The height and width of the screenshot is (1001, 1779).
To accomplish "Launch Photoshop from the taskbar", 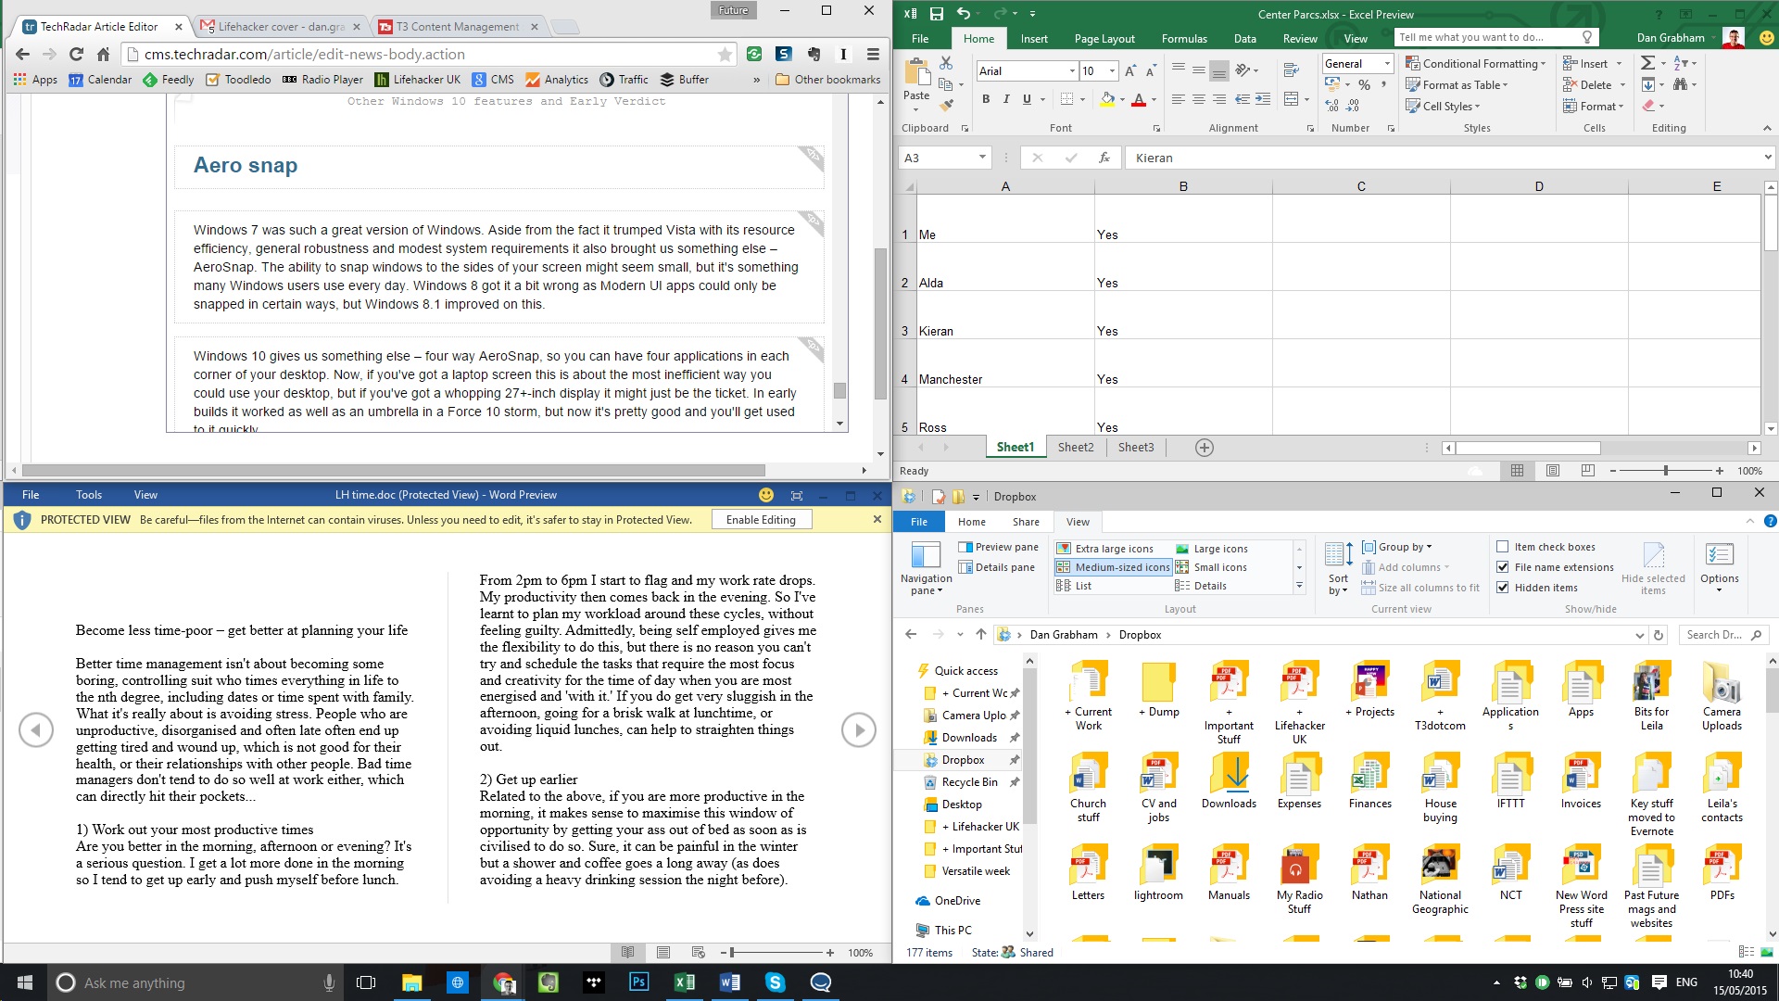I will [639, 982].
